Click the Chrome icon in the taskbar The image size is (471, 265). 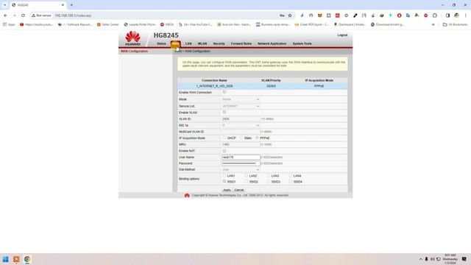coord(27,259)
